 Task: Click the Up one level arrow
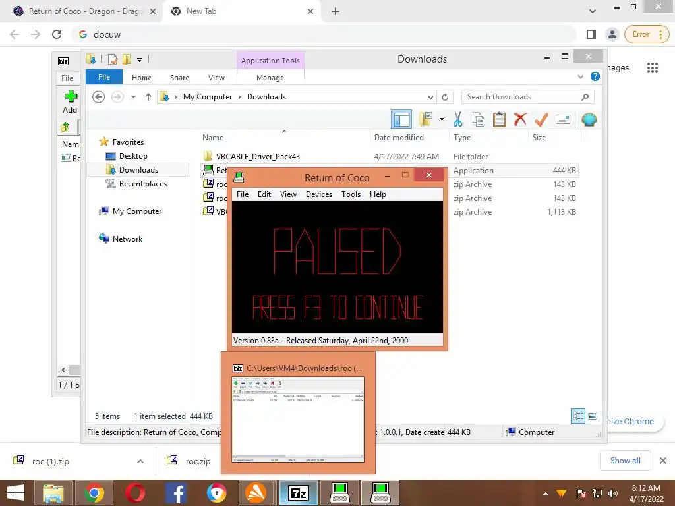point(148,97)
